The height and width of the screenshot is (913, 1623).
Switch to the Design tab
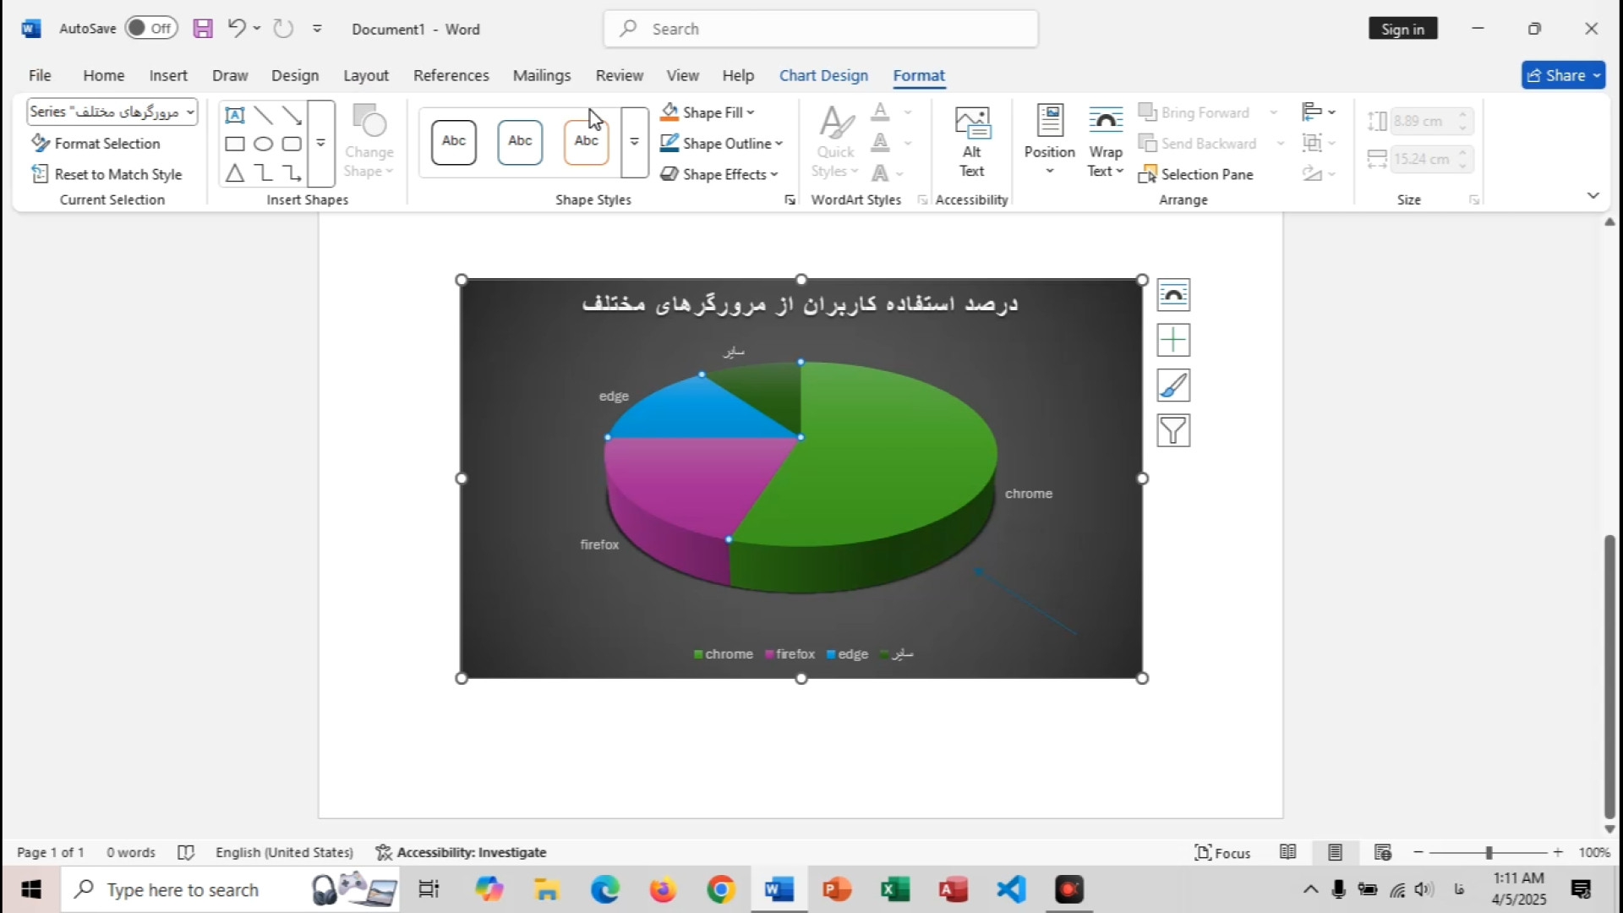pyautogui.click(x=295, y=75)
